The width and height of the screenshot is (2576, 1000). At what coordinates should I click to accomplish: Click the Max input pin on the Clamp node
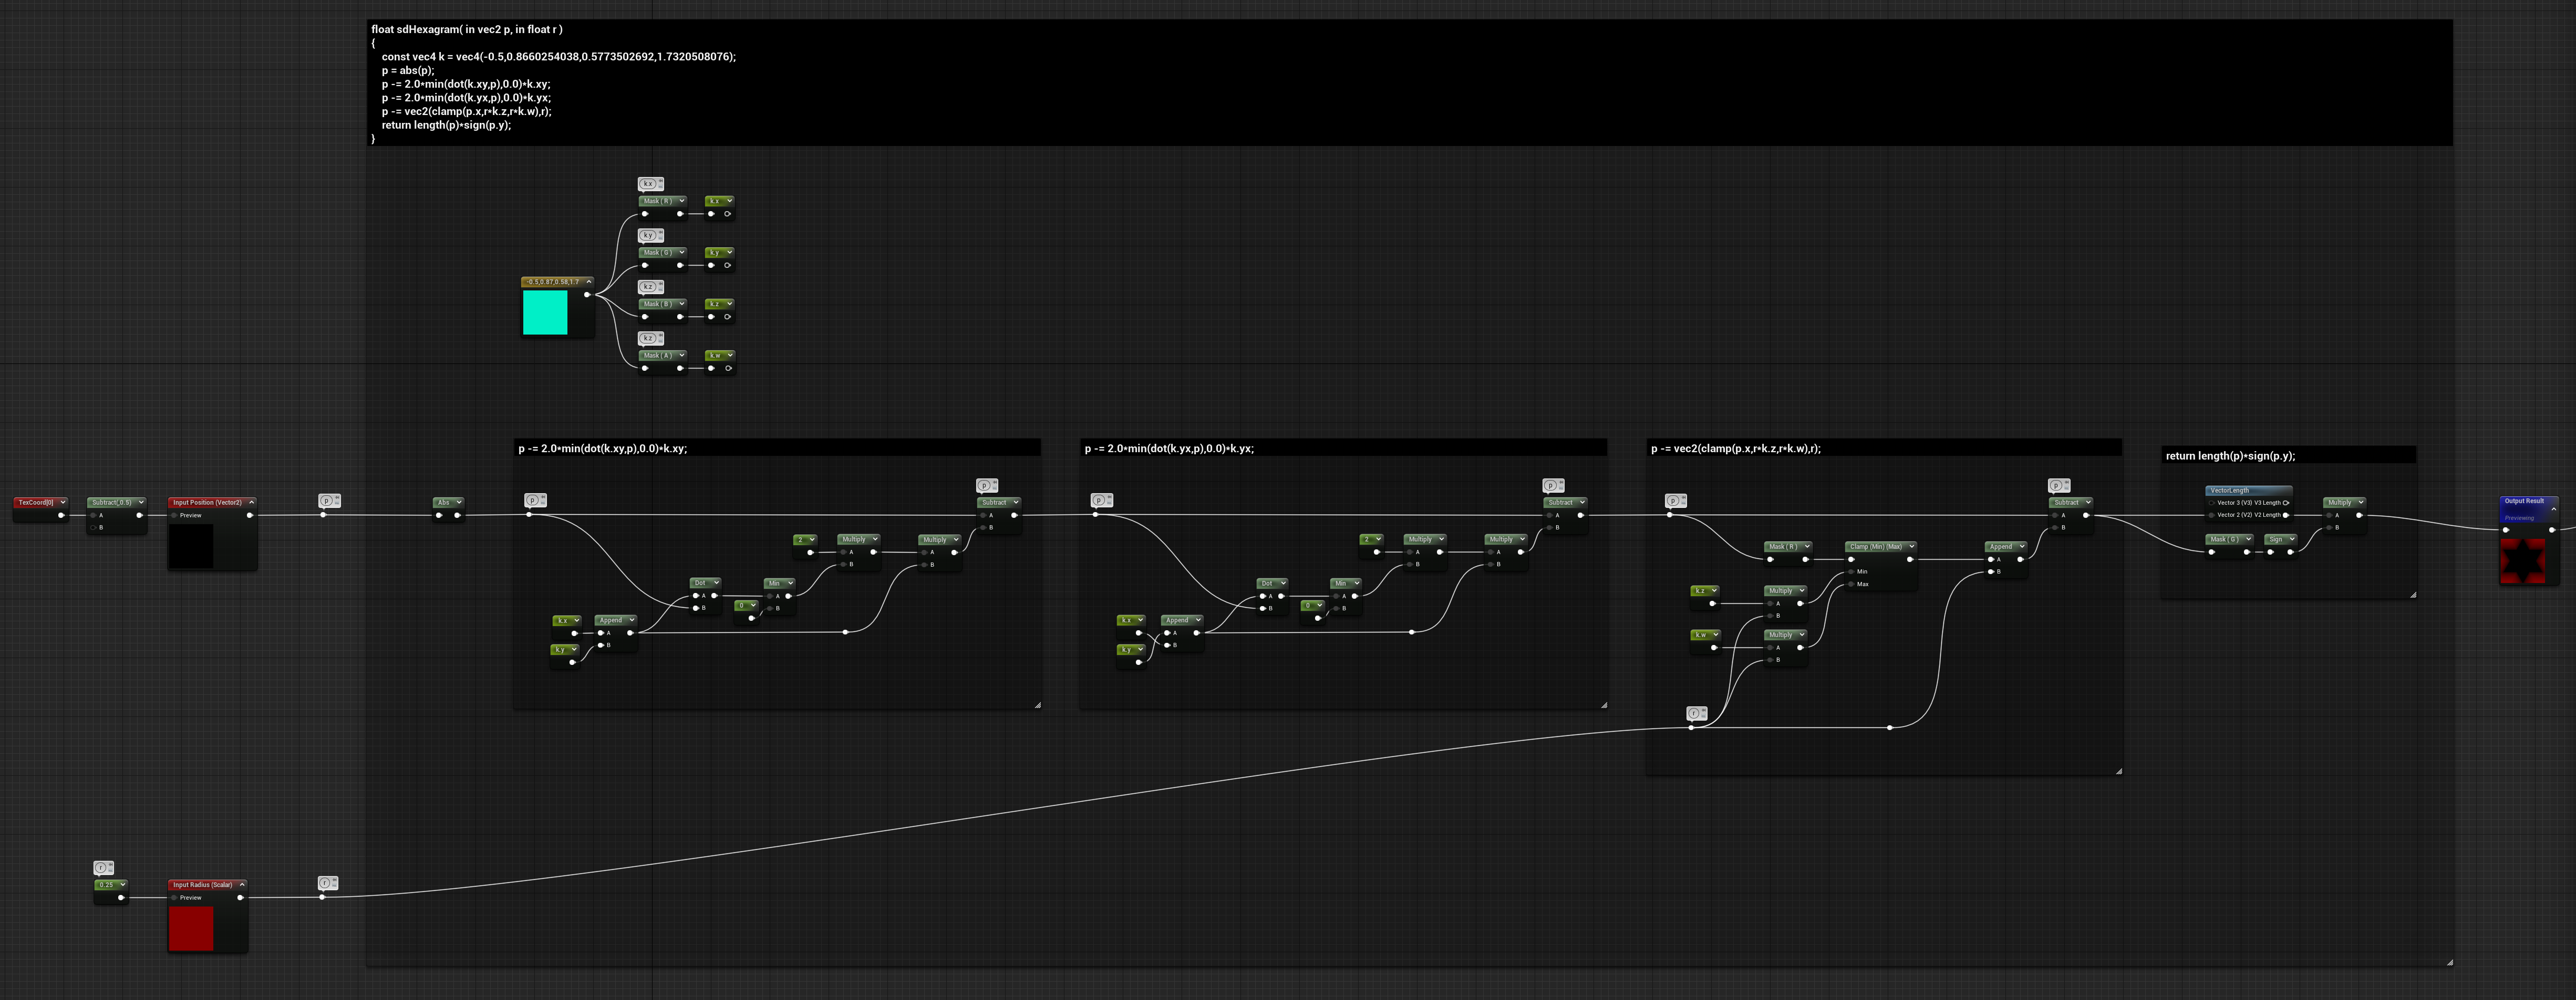(1852, 584)
